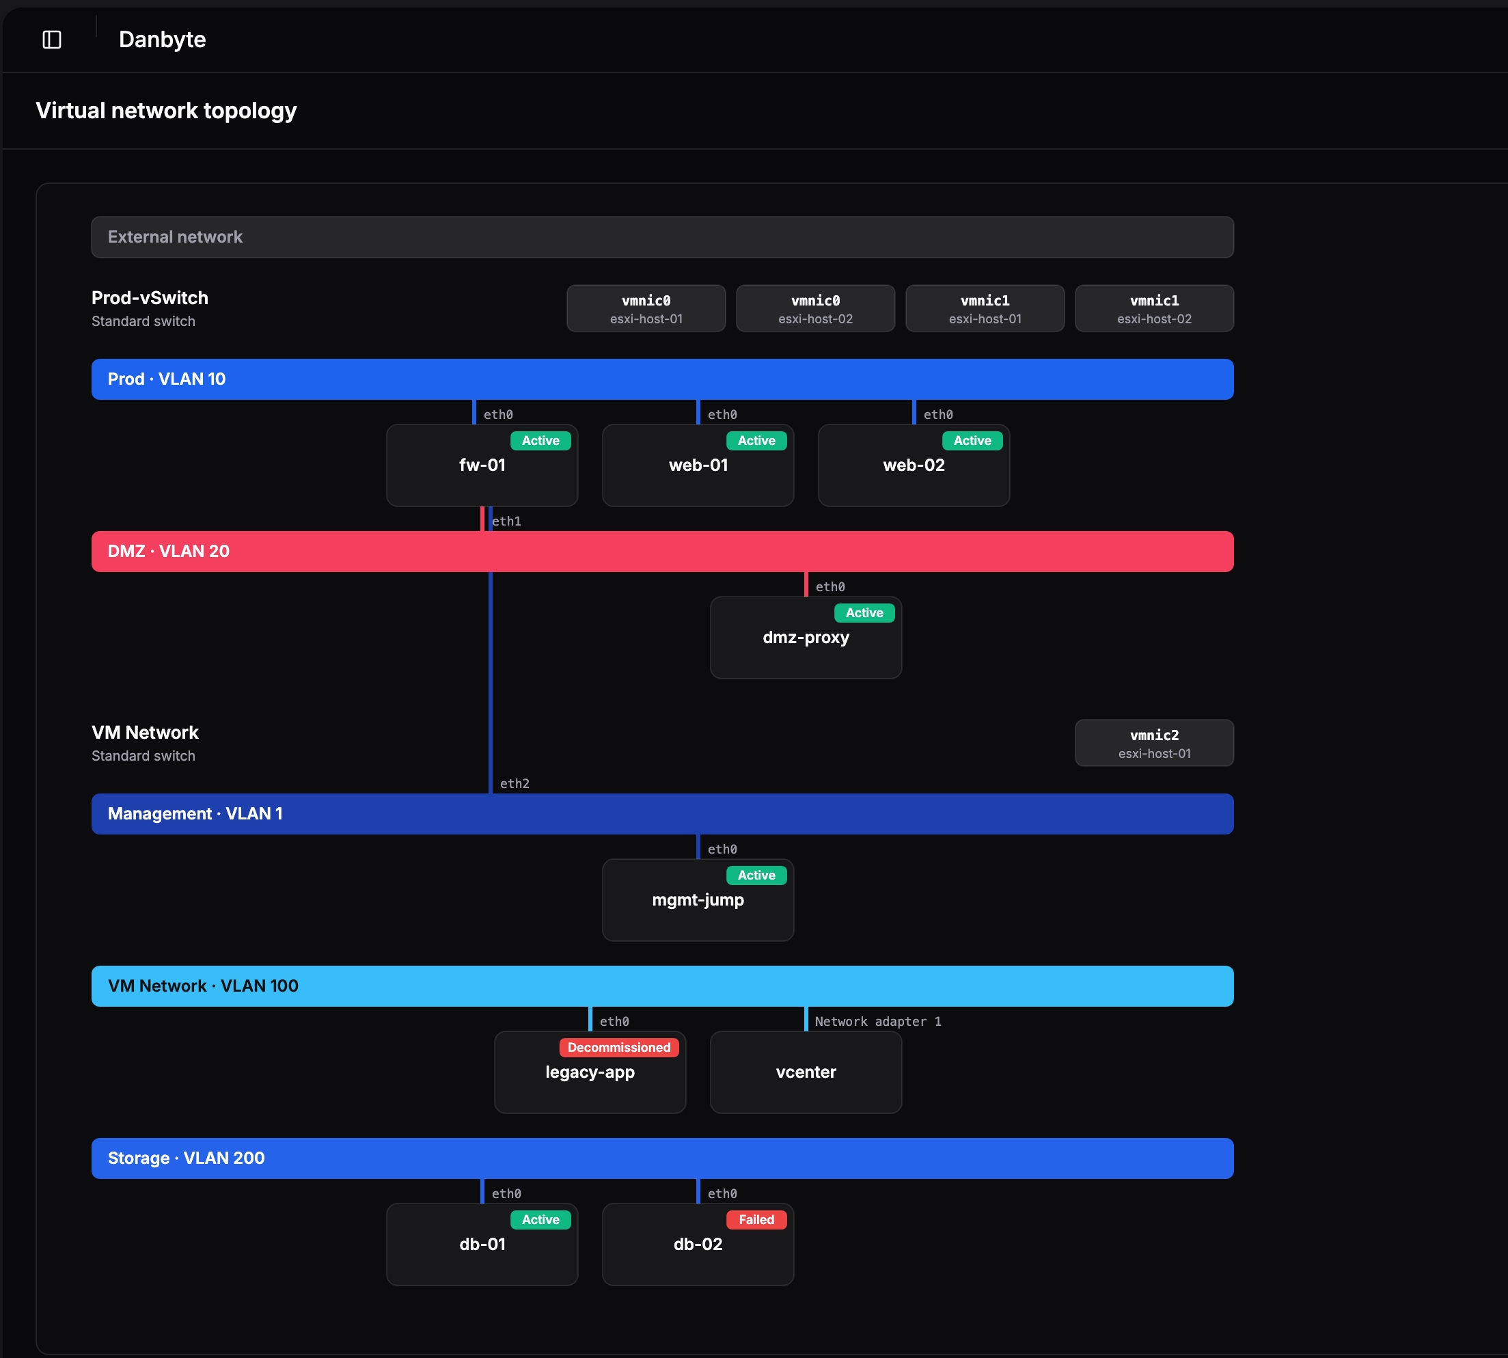The image size is (1508, 1358).
Task: Toggle the sidebar panel icon
Action: pyautogui.click(x=51, y=40)
